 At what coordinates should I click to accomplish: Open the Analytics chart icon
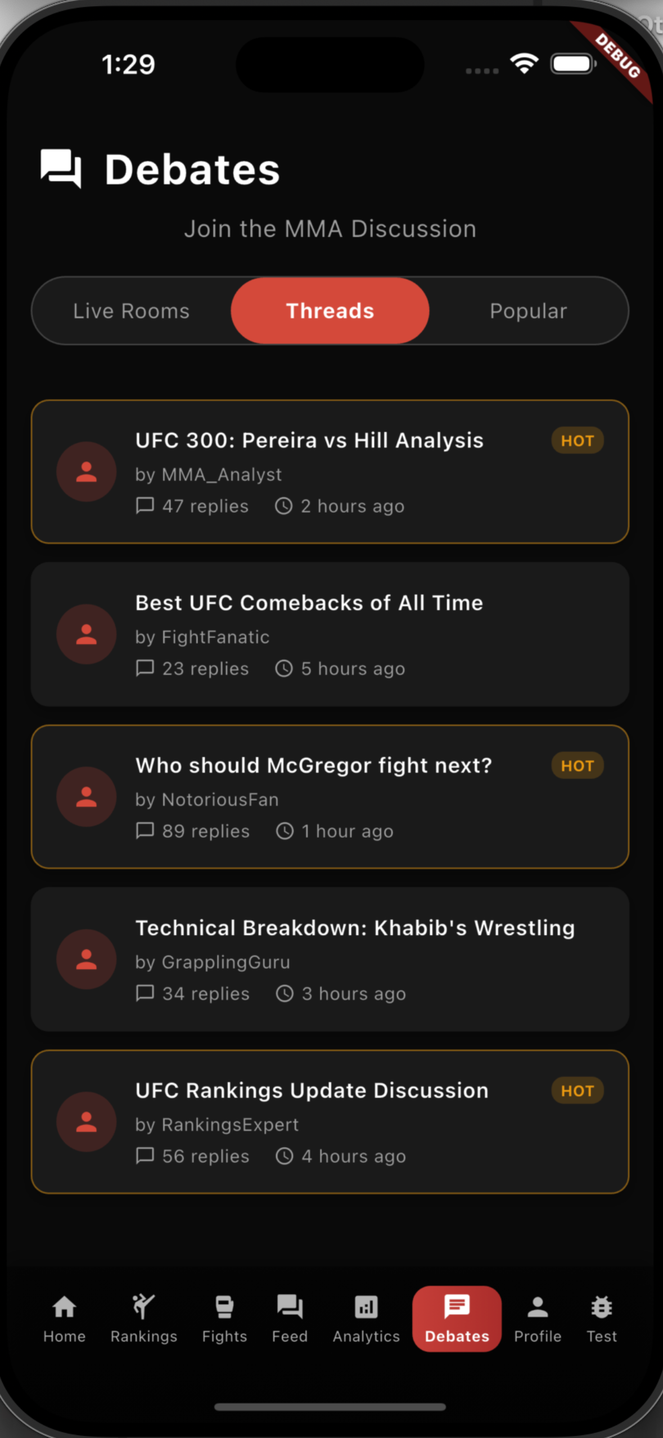(366, 1307)
